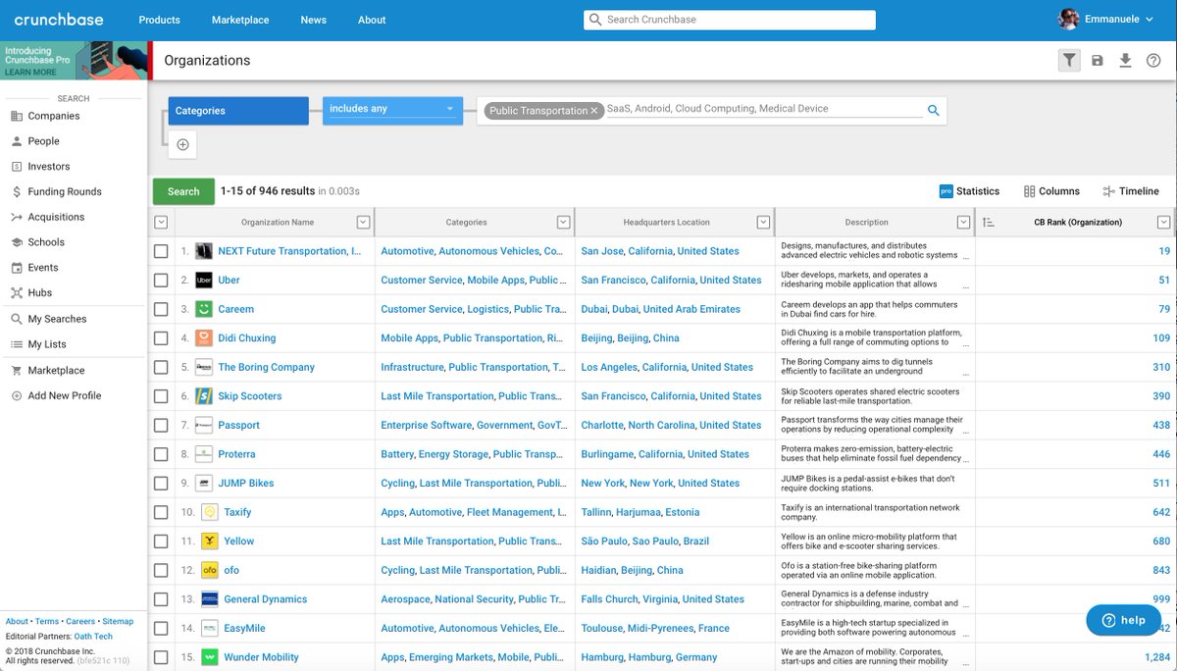
Task: Click the magnifier icon in category filter field
Action: click(934, 111)
